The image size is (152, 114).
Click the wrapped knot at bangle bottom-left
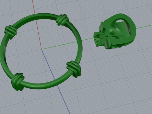pos(18,82)
